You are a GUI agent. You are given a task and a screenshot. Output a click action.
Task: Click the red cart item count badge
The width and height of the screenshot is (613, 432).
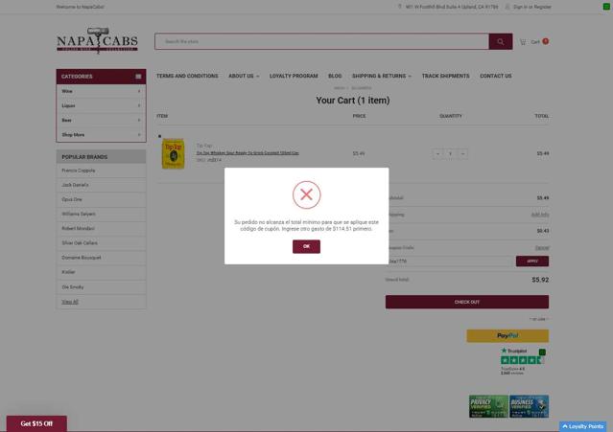(x=545, y=41)
